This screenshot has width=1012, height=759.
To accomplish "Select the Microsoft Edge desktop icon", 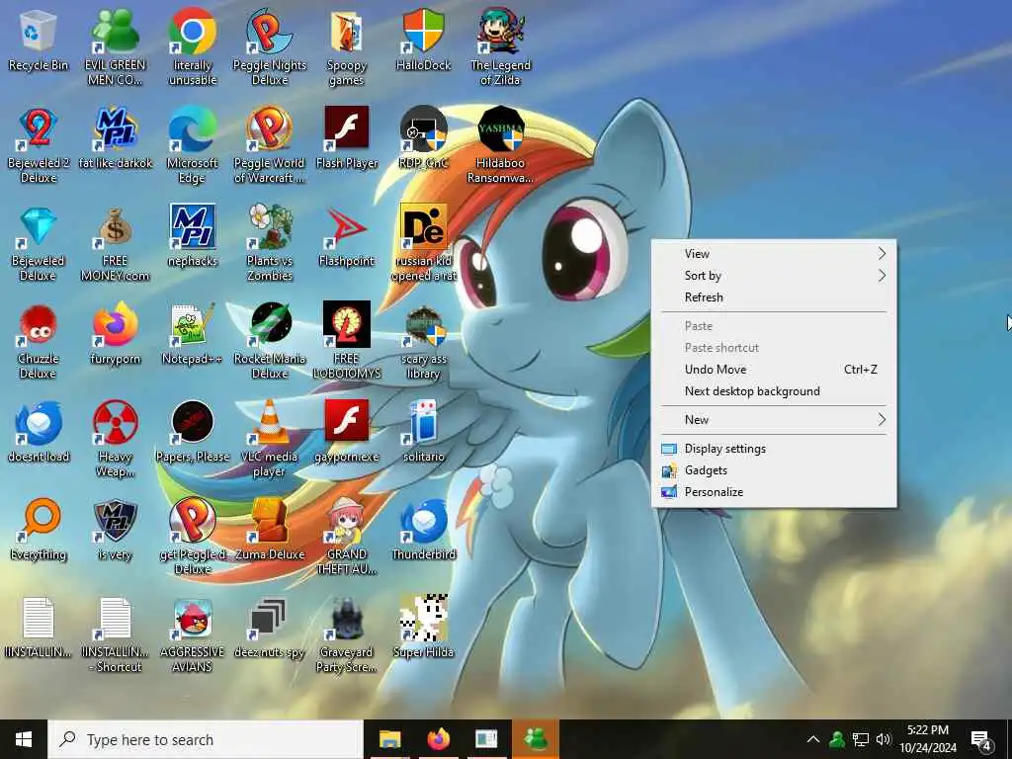I will pyautogui.click(x=193, y=144).
